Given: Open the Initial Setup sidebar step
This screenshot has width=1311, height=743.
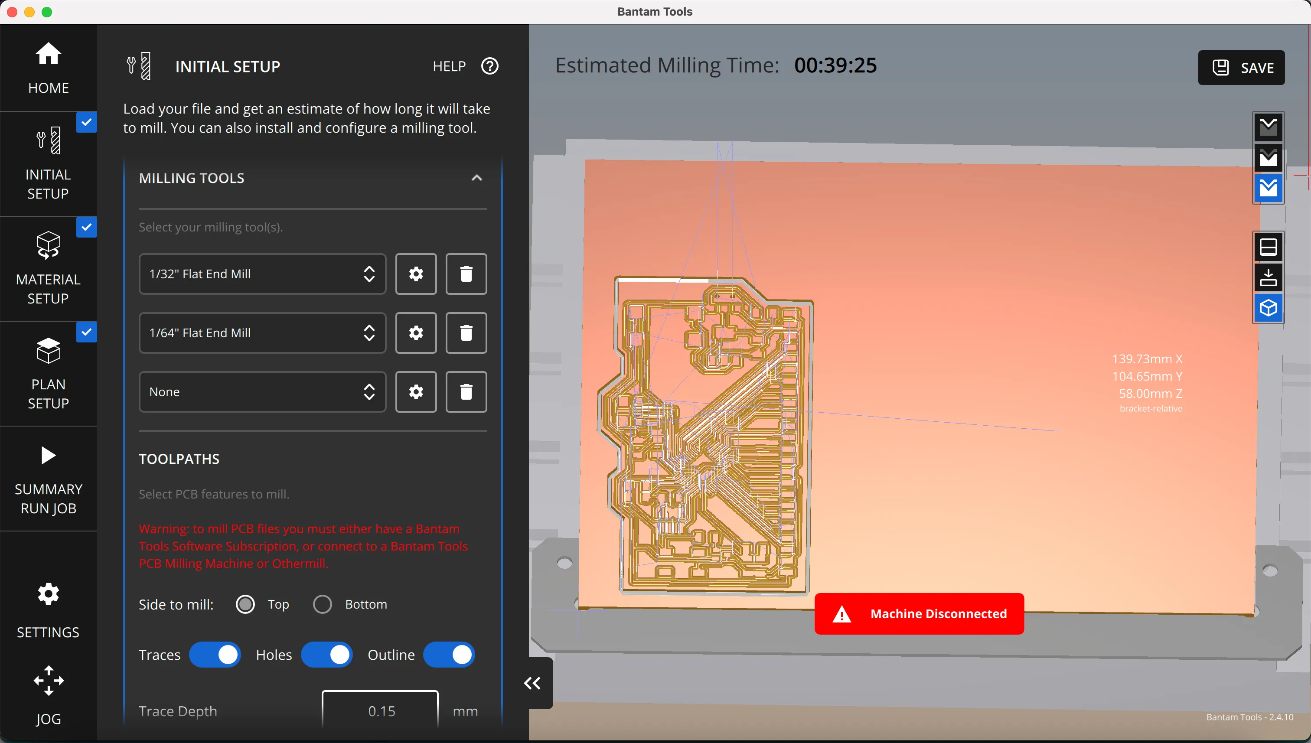Looking at the screenshot, I should 49,163.
